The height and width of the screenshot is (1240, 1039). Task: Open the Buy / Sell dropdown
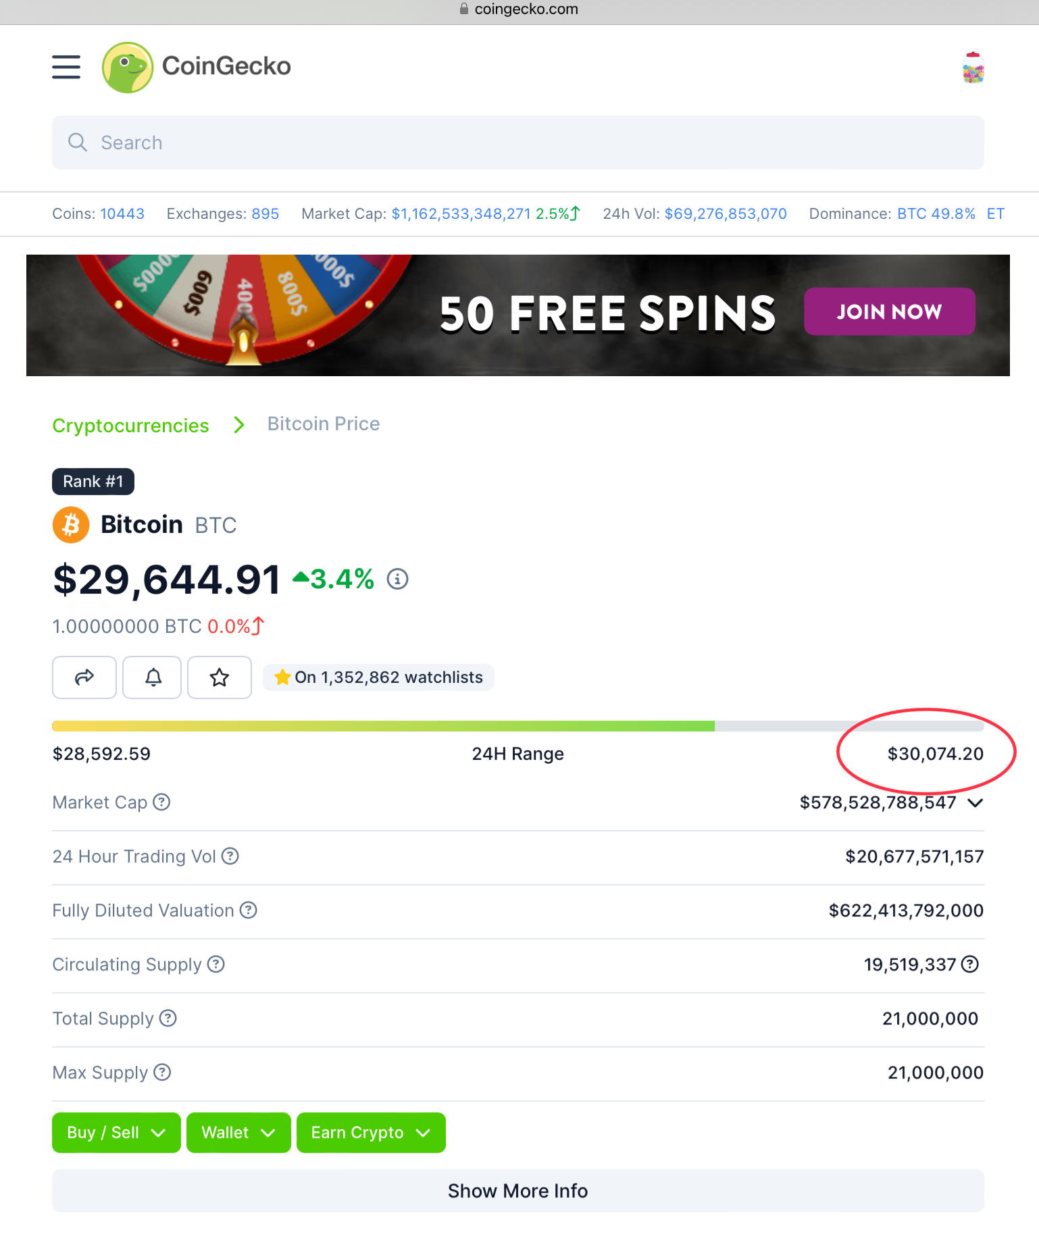[x=116, y=1133]
